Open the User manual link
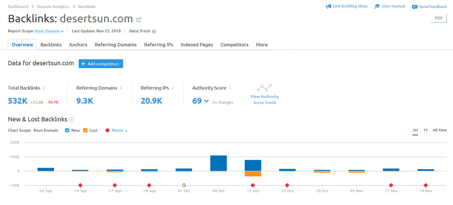The width and height of the screenshot is (453, 205). pyautogui.click(x=393, y=6)
